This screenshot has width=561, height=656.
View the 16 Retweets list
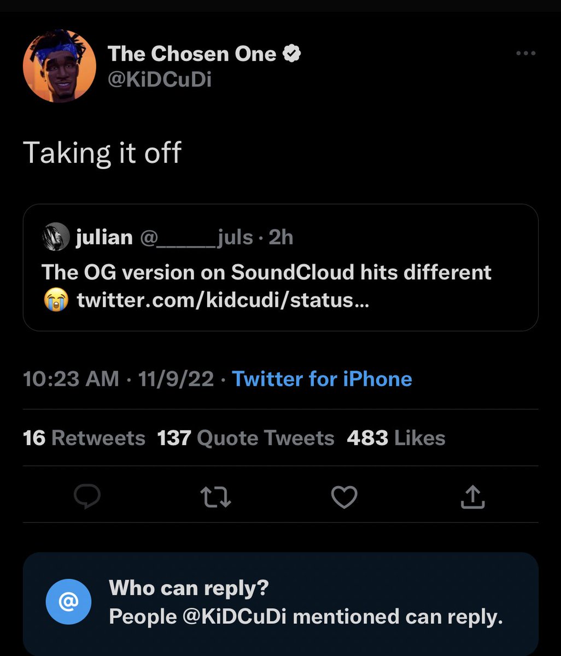click(x=84, y=438)
